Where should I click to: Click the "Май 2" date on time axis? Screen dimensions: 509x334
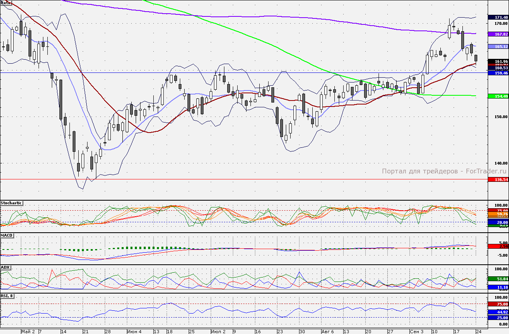pyautogui.click(x=28, y=332)
